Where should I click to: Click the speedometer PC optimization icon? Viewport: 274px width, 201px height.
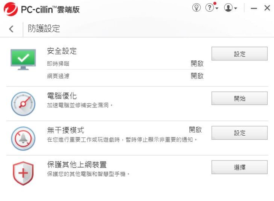(23, 103)
